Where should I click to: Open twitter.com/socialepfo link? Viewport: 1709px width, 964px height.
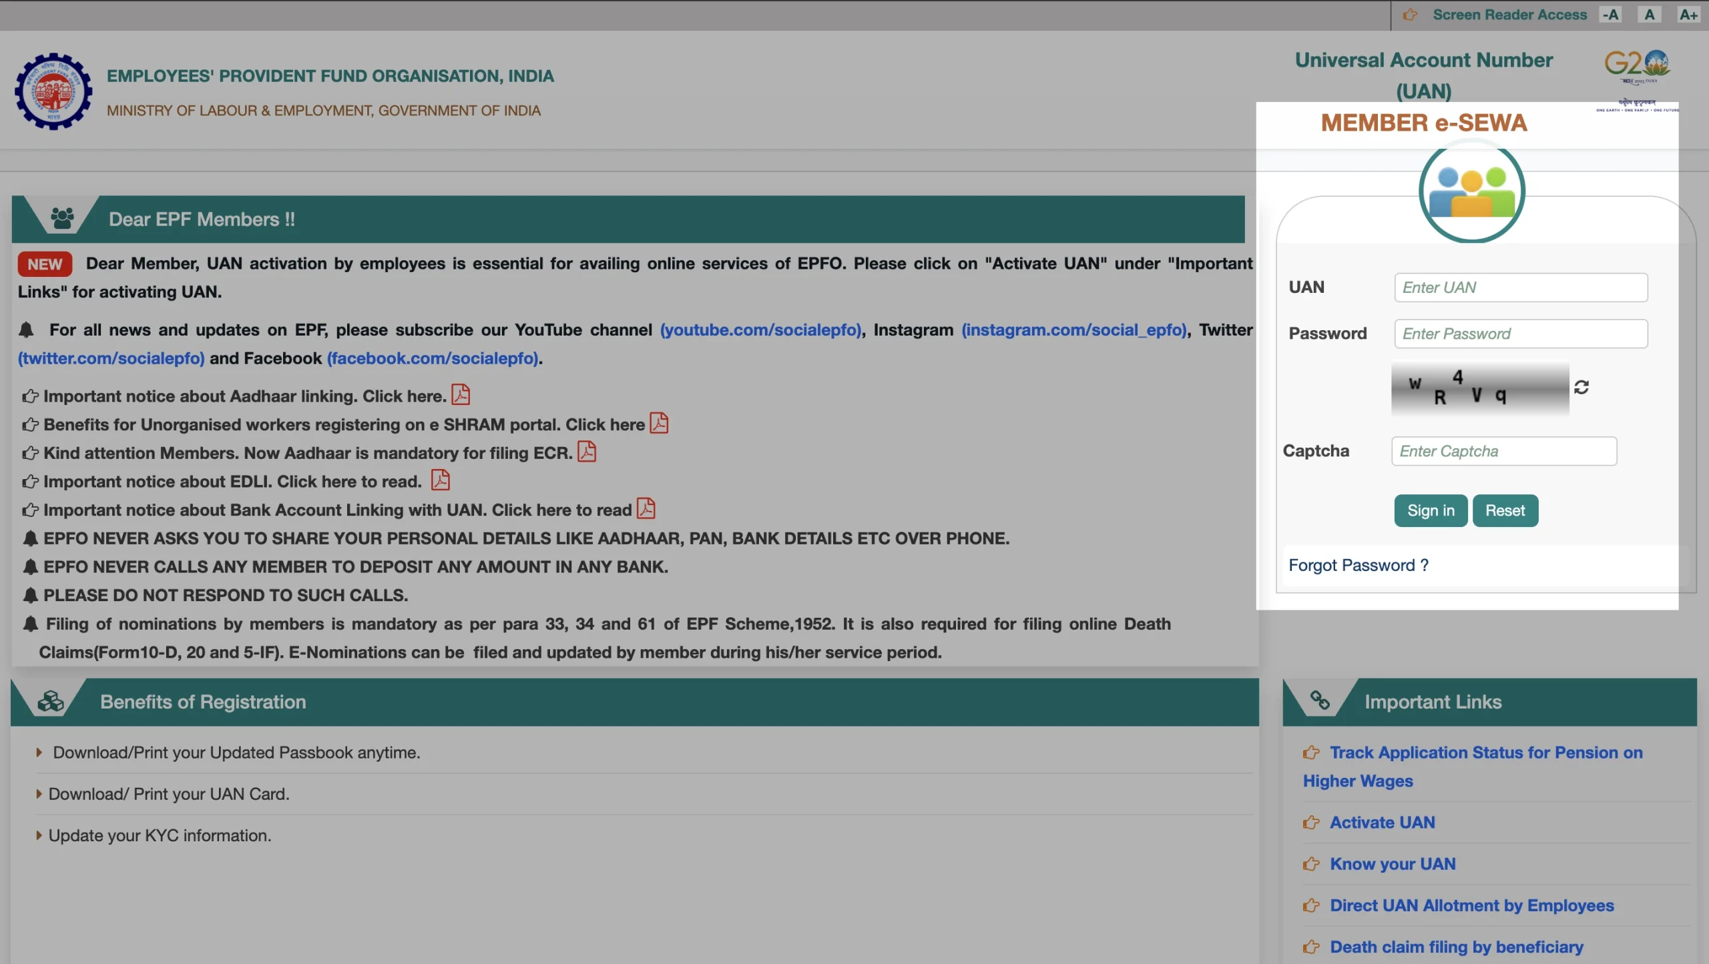(x=111, y=358)
